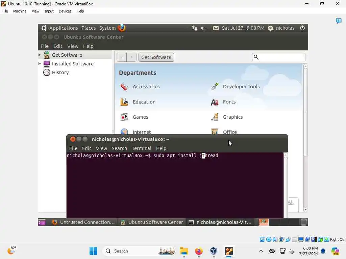The width and height of the screenshot is (346, 259).
Task: Open the Office department icon
Action: click(215, 132)
